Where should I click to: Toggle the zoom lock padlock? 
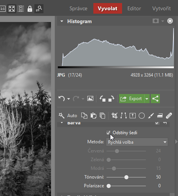(30, 9)
